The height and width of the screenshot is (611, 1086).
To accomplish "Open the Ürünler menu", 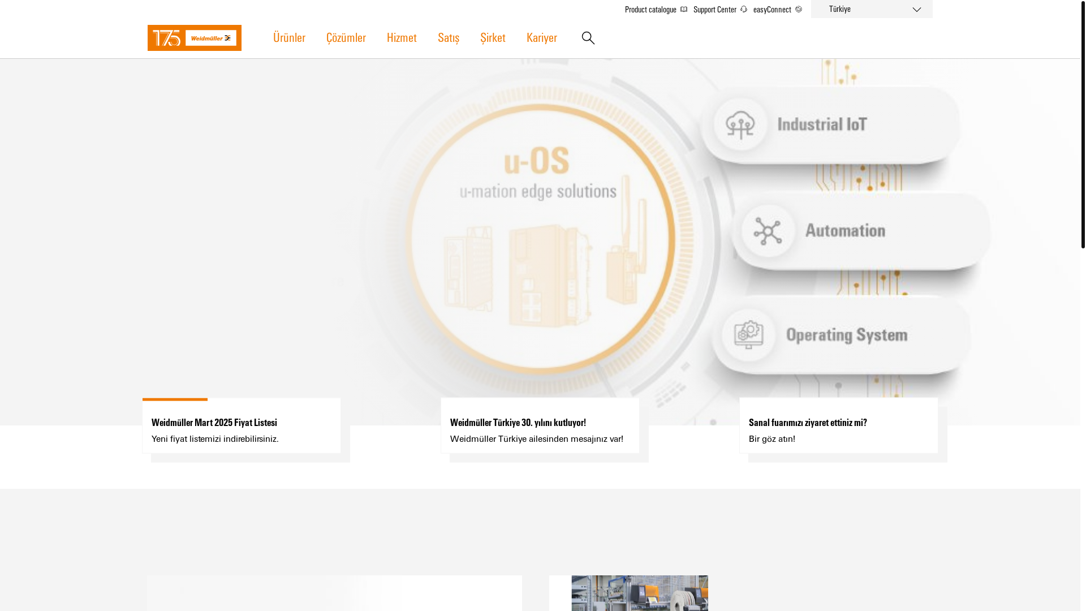I will (289, 37).
